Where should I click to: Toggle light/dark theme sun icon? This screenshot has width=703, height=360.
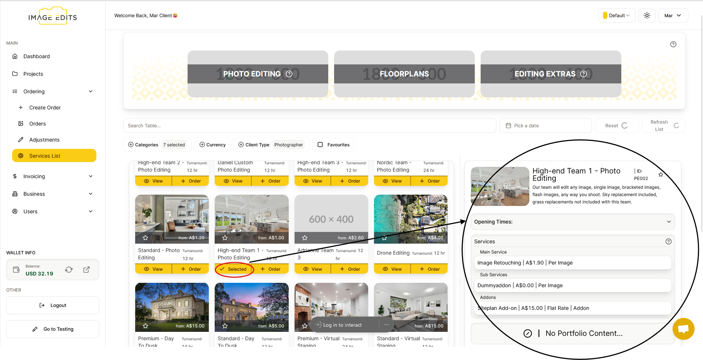tap(647, 15)
